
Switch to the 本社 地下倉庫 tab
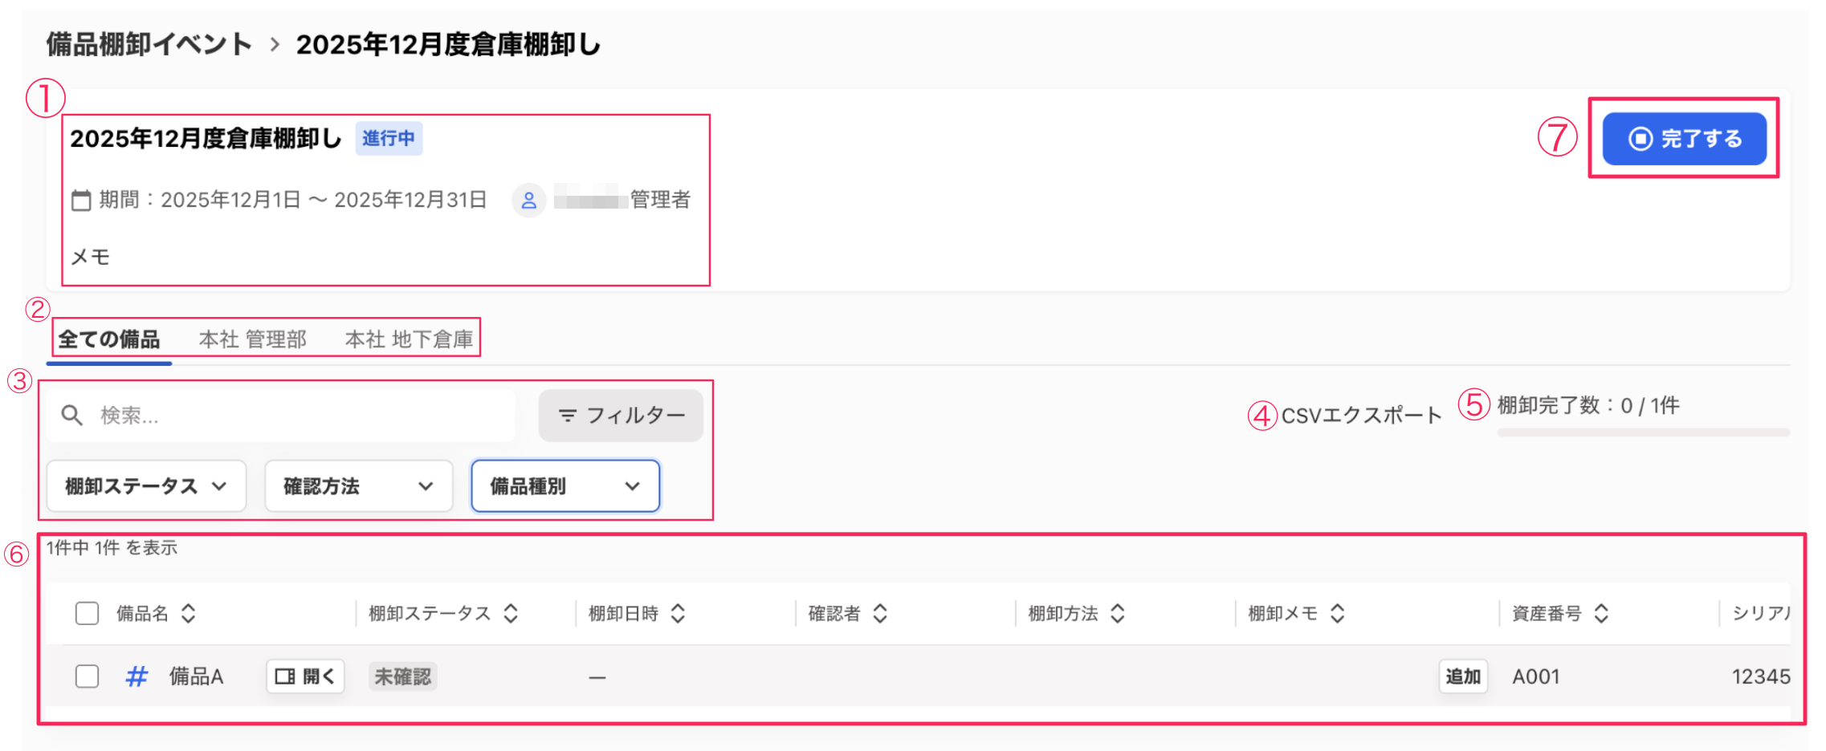click(x=406, y=338)
